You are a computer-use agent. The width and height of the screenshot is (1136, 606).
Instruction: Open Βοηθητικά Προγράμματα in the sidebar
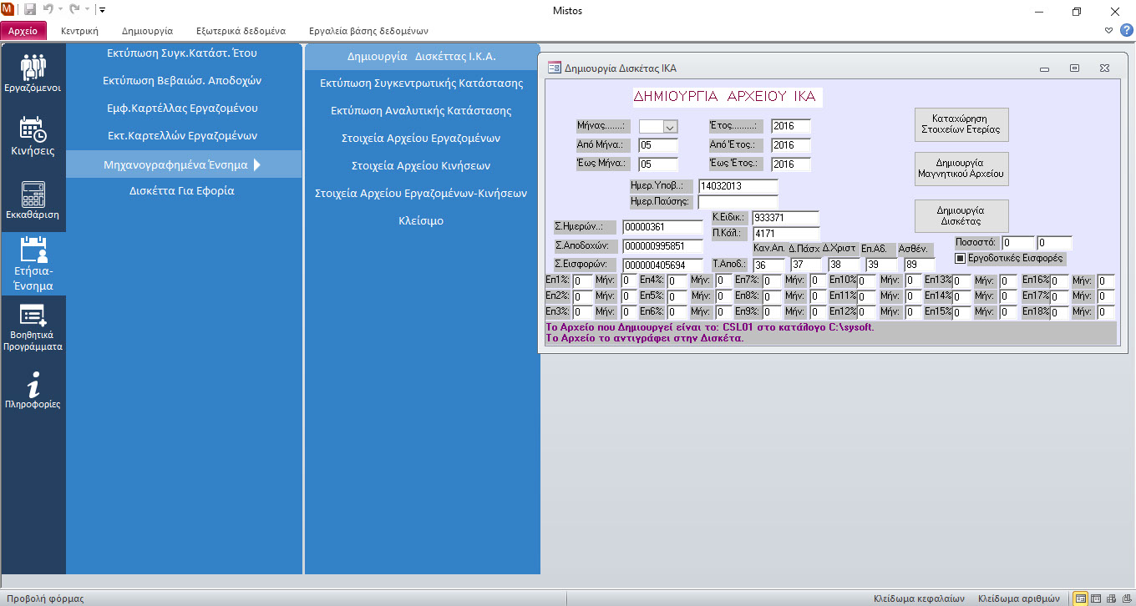tap(33, 329)
